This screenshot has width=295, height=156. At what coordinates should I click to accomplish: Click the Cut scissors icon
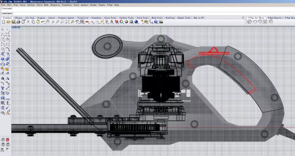pyautogui.click(x=28, y=22)
